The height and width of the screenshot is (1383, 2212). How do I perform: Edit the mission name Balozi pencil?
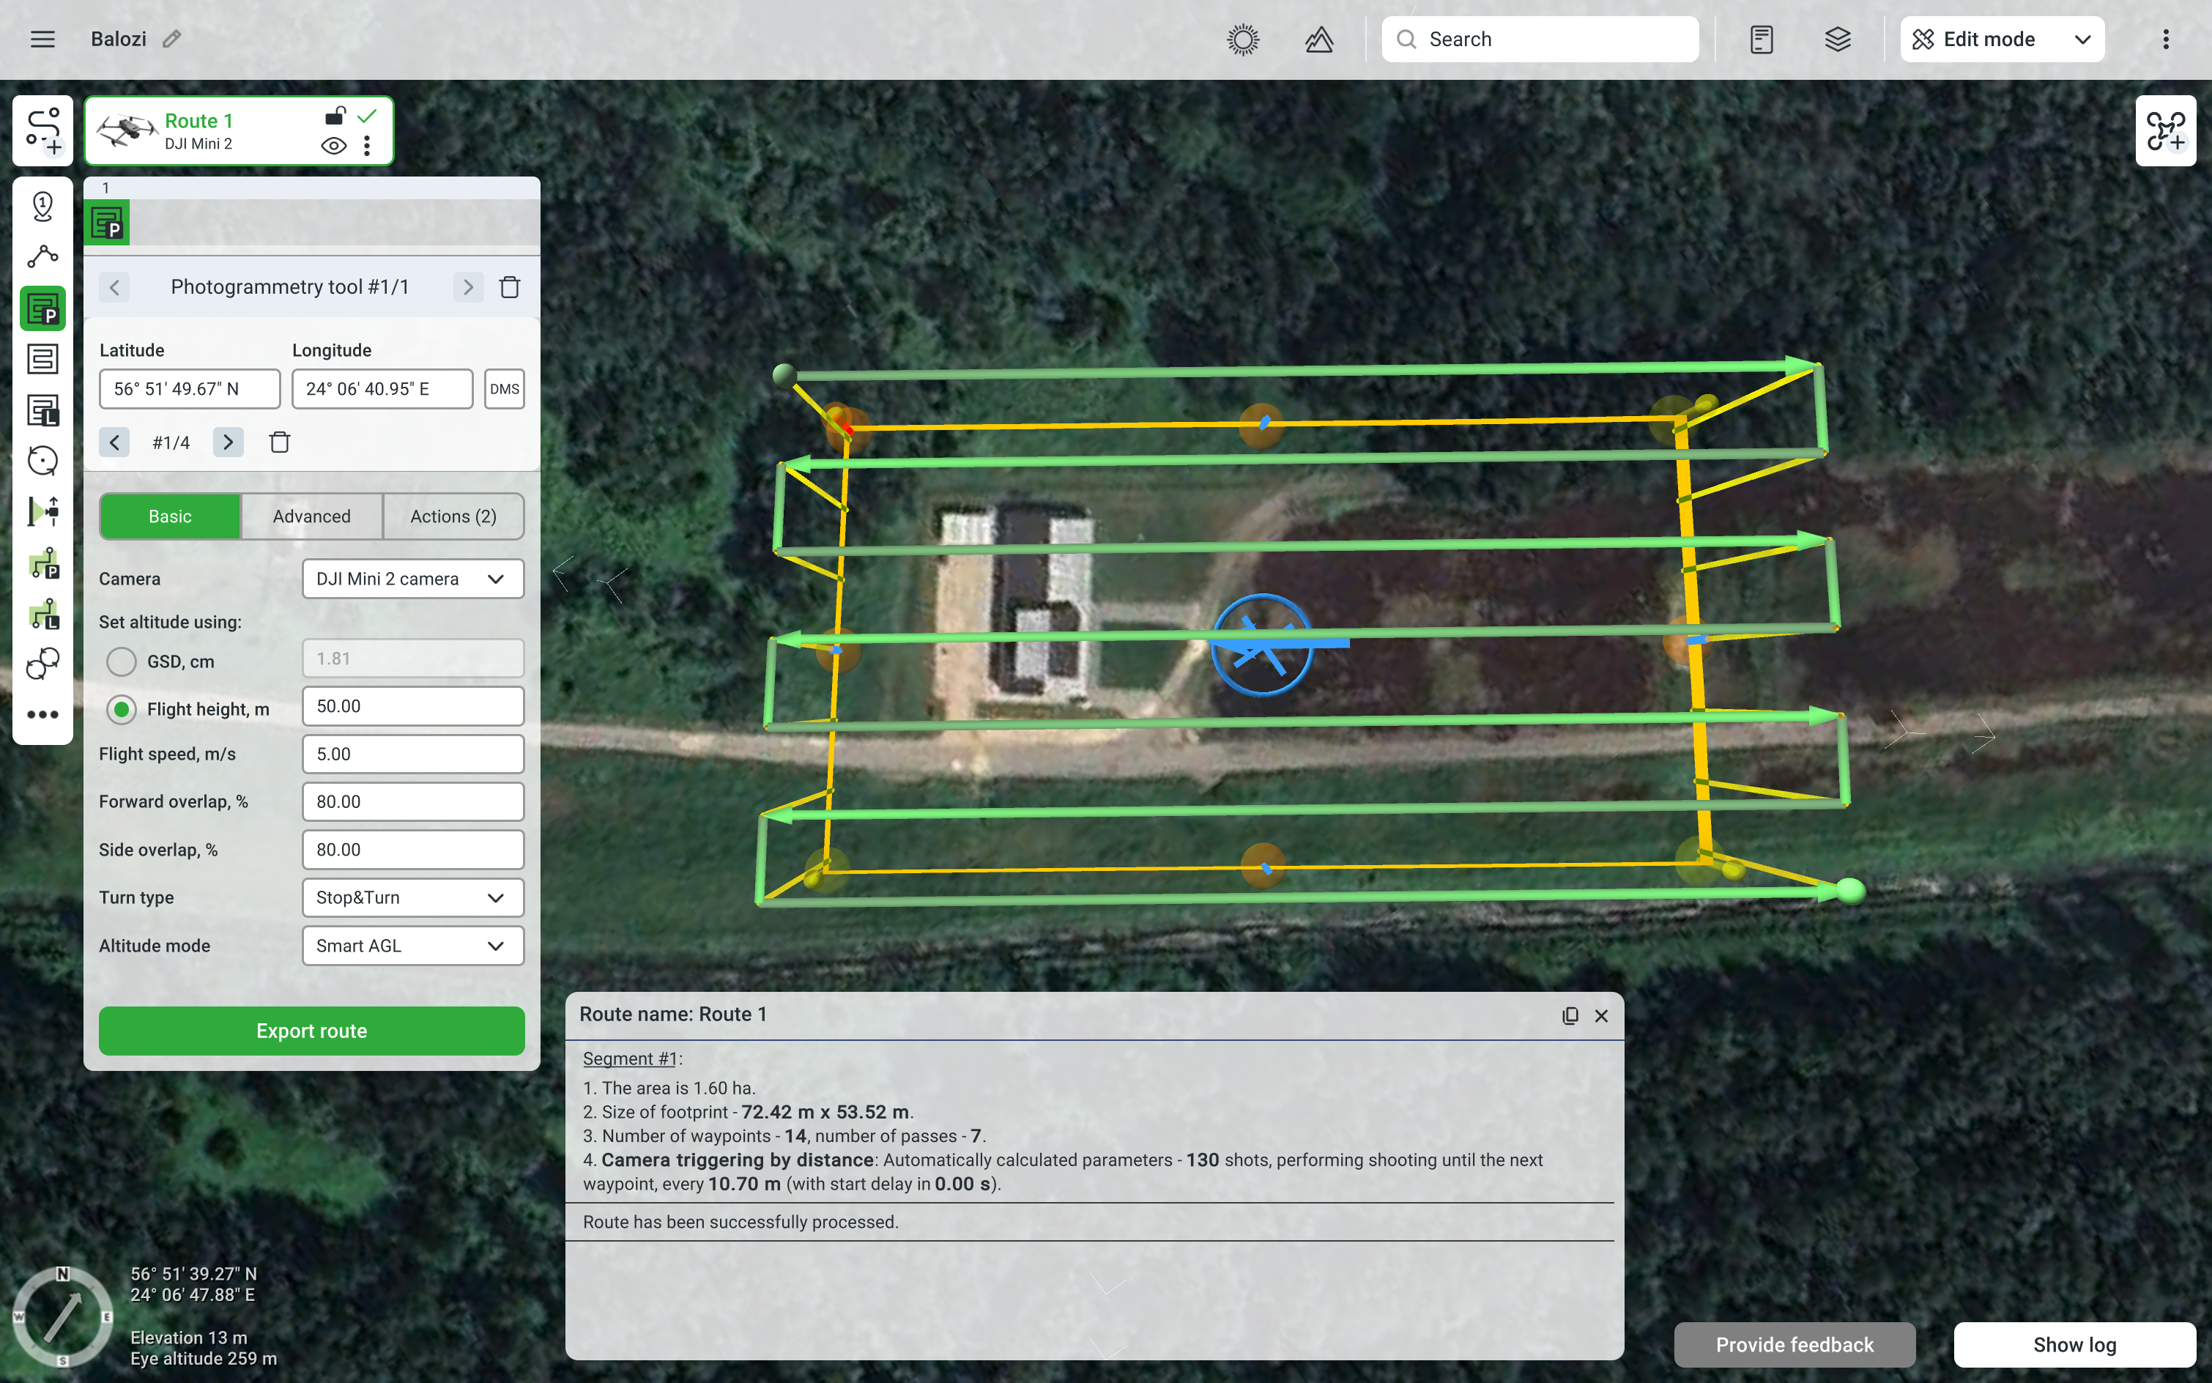[172, 38]
